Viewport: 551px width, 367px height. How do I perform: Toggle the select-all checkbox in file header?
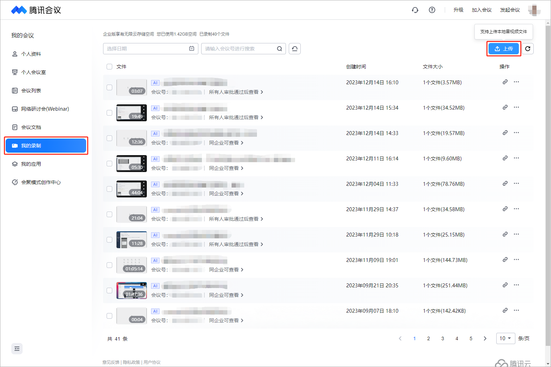click(x=109, y=67)
